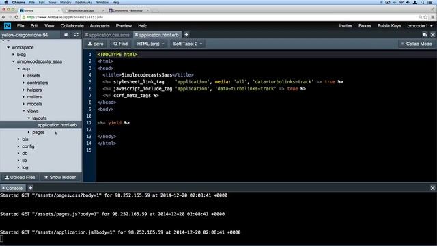Click the Upload Files button
The height and width of the screenshot is (246, 437).
20,178
